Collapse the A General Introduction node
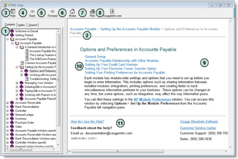 17,47
